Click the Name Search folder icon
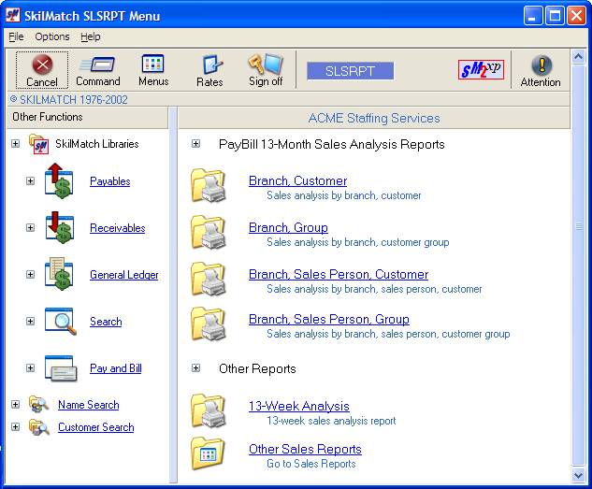This screenshot has height=489, width=592. coord(38,404)
